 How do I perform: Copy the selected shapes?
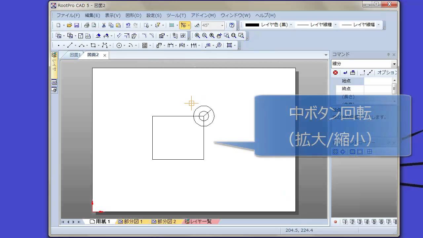coord(111,25)
